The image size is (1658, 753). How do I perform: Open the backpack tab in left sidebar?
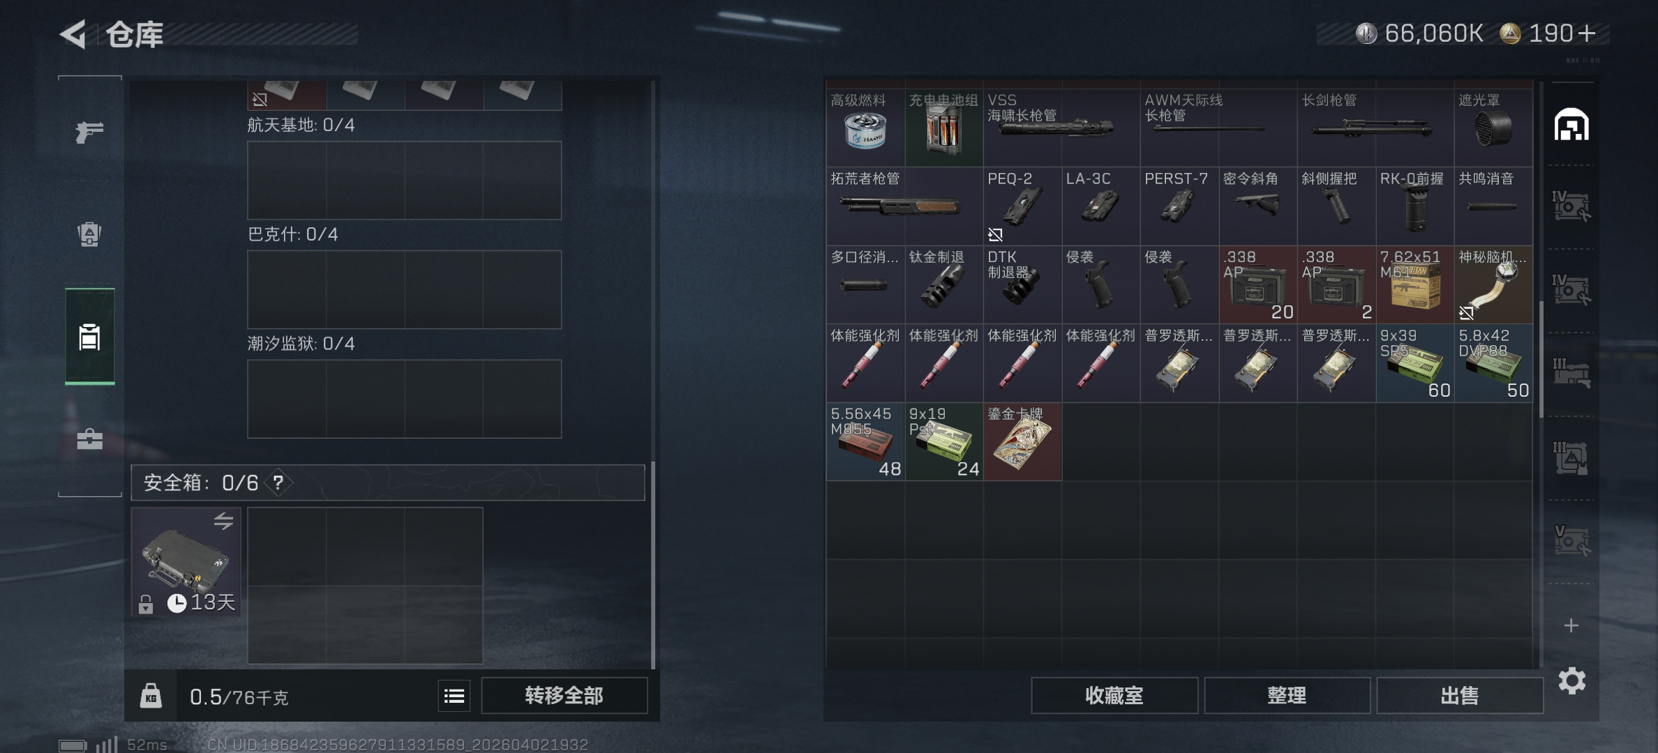tap(89, 234)
